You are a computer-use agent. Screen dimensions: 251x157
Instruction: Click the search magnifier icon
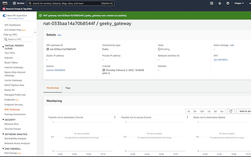point(30,3)
